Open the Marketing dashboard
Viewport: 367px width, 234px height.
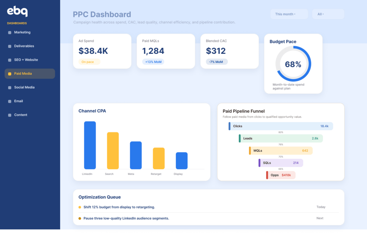(x=22, y=32)
